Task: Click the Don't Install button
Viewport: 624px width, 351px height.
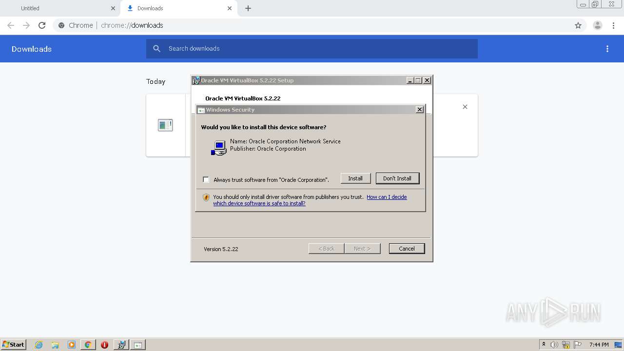Action: (x=397, y=178)
